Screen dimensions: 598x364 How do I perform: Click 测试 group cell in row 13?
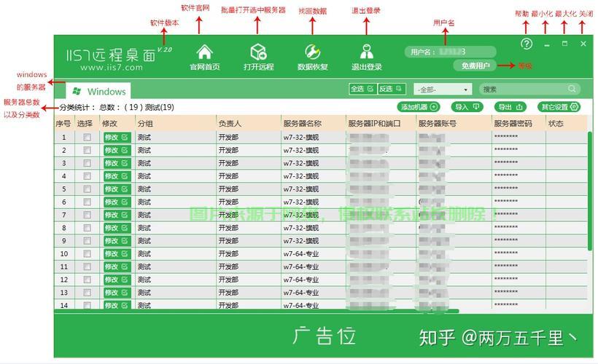pos(144,293)
